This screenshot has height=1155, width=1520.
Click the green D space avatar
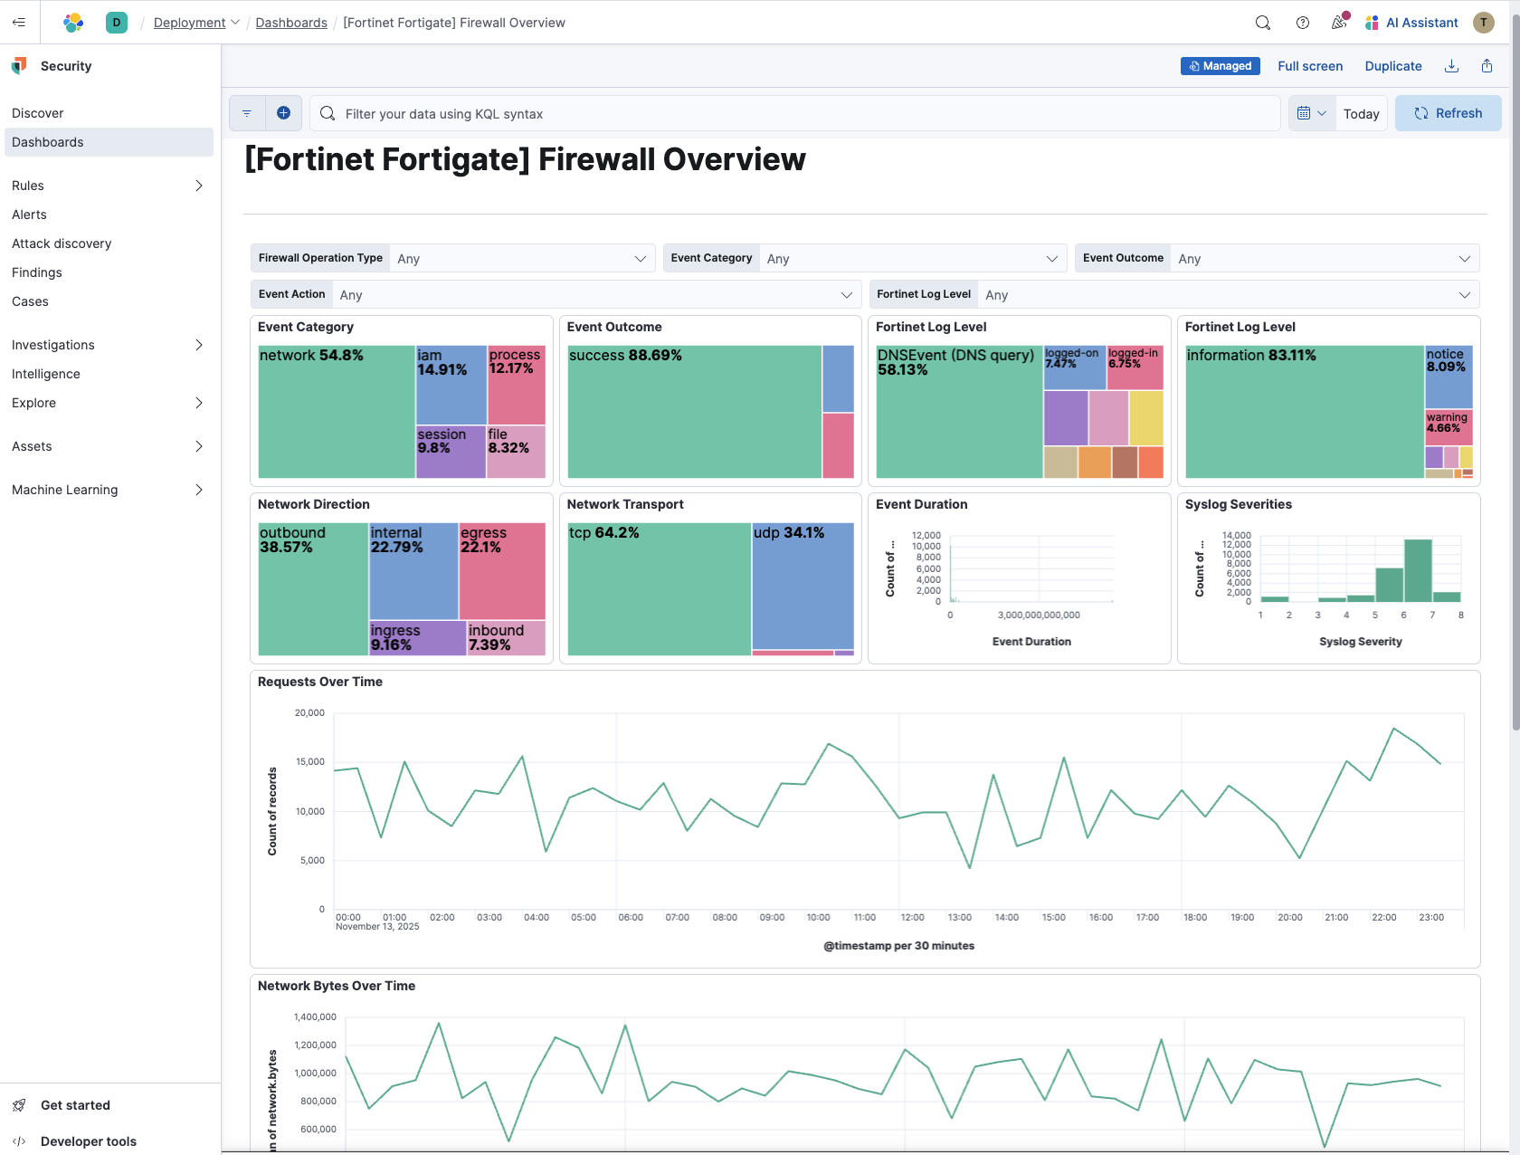coord(117,23)
